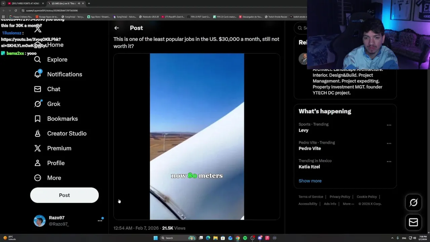
Task: Open Notifications bell in the sidebar
Action: tap(58, 74)
